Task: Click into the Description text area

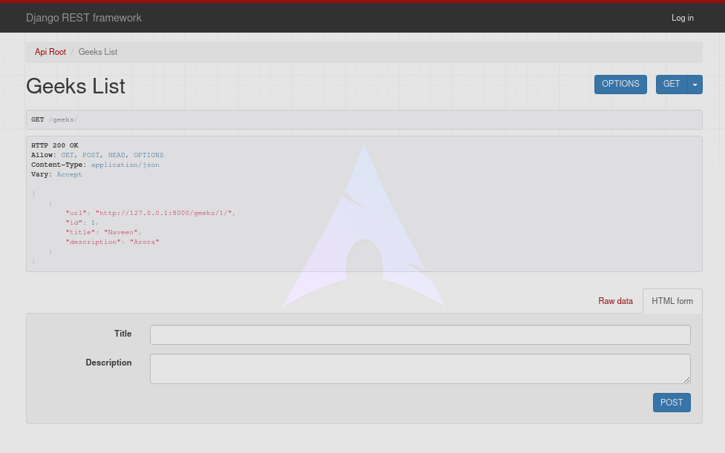Action: coord(419,368)
